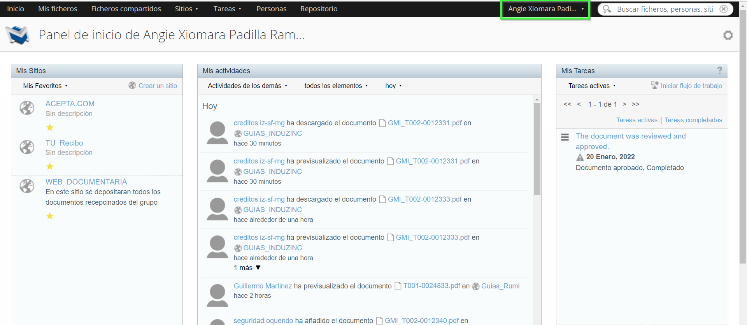Open Personas menu item
Viewport: 747px width, 325px height.
[272, 9]
